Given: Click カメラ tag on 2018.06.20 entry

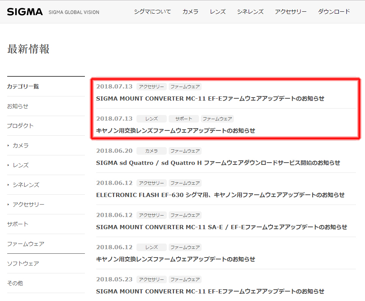Looking at the screenshot, I should 152,151.
